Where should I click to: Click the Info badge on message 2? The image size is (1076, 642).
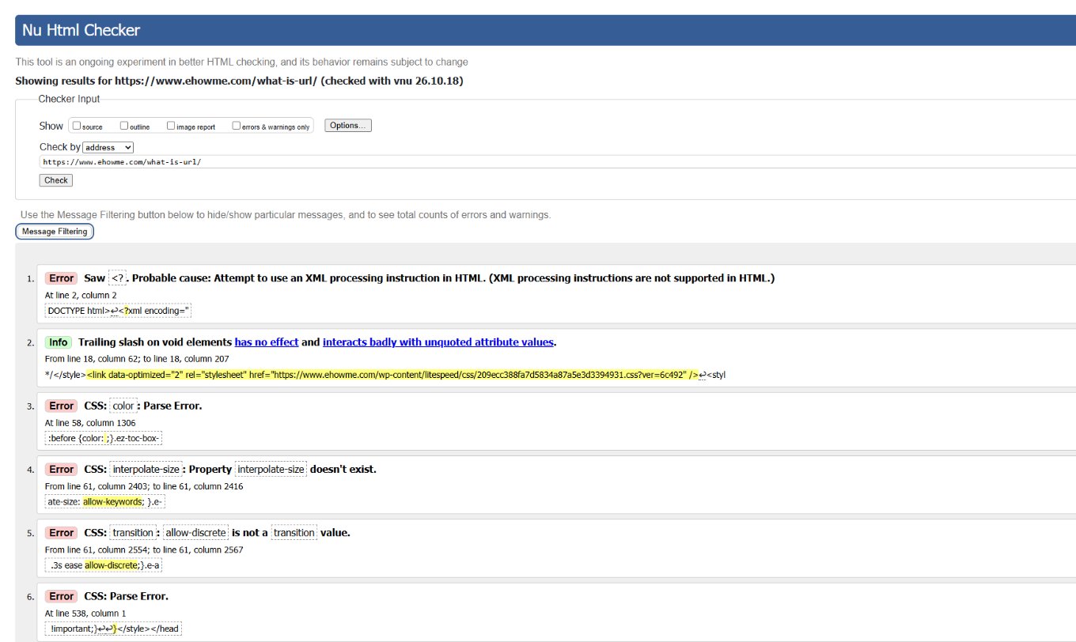click(59, 342)
